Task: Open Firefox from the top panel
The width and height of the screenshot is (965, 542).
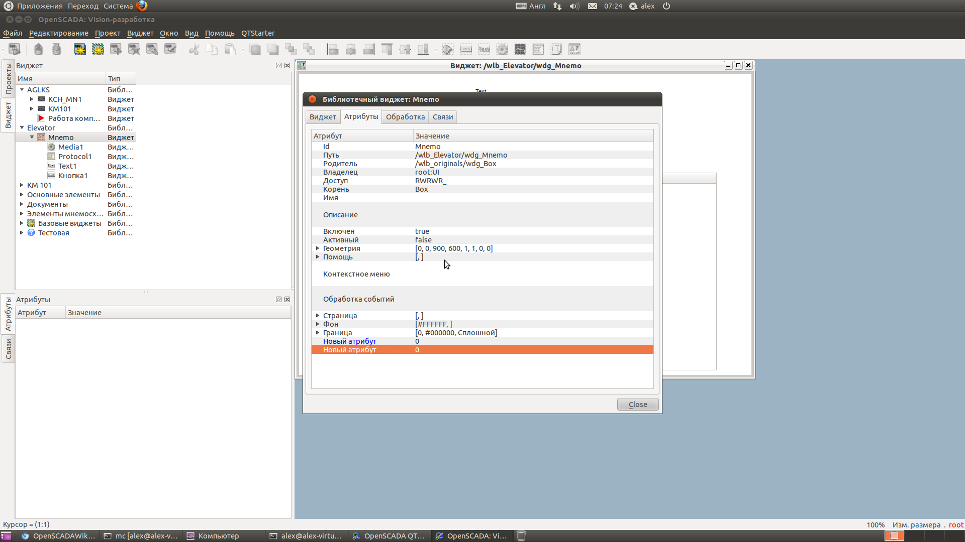Action: coord(142,6)
